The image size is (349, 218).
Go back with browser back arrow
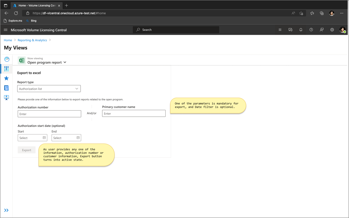[6, 13]
